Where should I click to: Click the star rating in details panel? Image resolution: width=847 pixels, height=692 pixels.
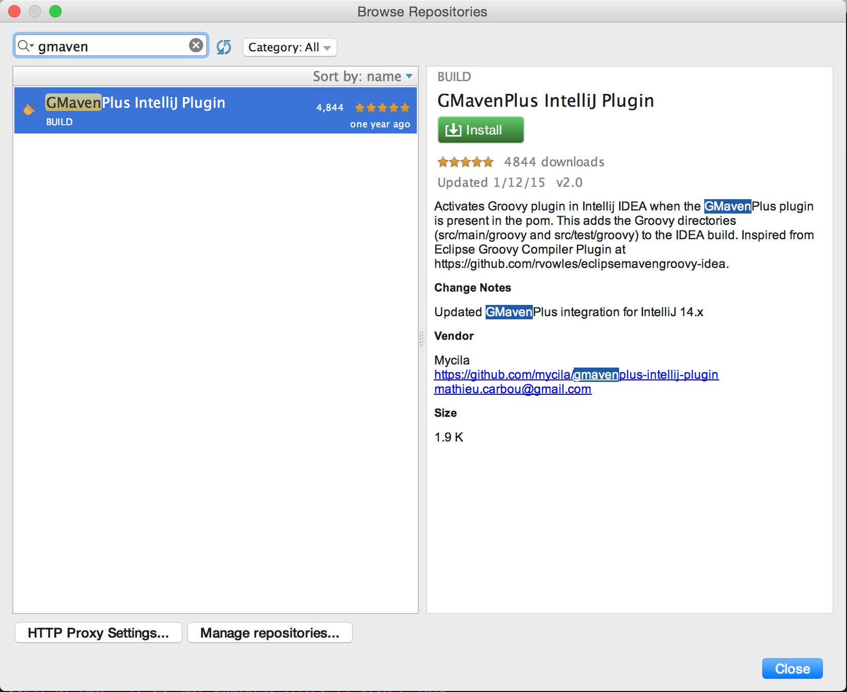coord(465,162)
